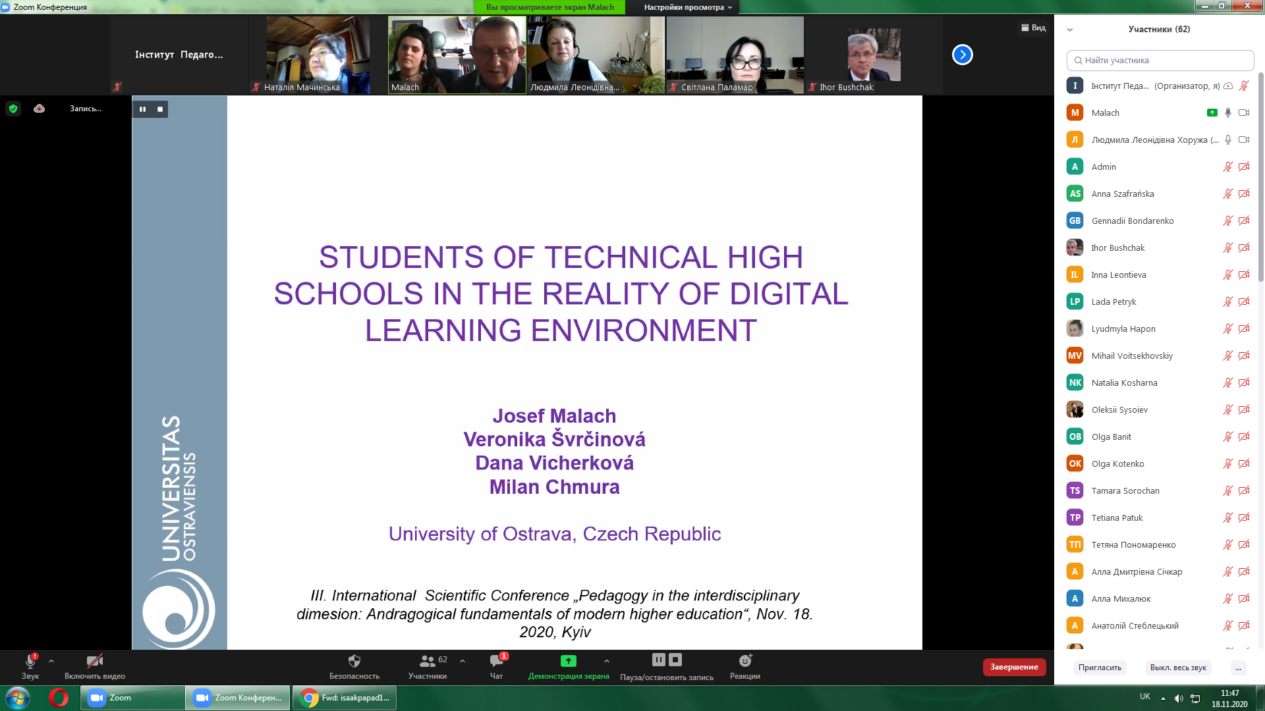Toggle microphone mute with Звук button

click(30, 662)
